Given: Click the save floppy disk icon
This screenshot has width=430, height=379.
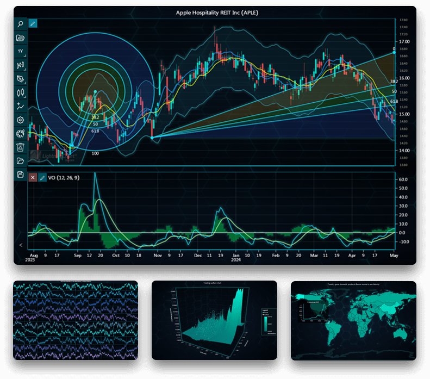Looking at the screenshot, I should (20, 174).
